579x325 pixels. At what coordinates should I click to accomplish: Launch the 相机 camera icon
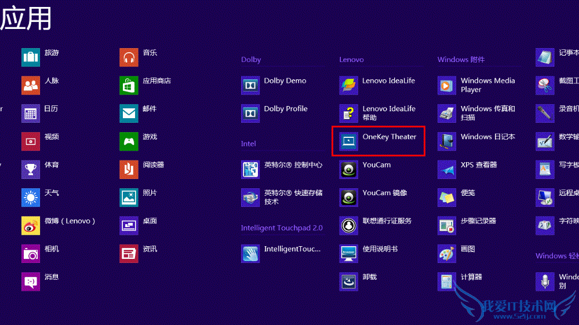(31, 253)
